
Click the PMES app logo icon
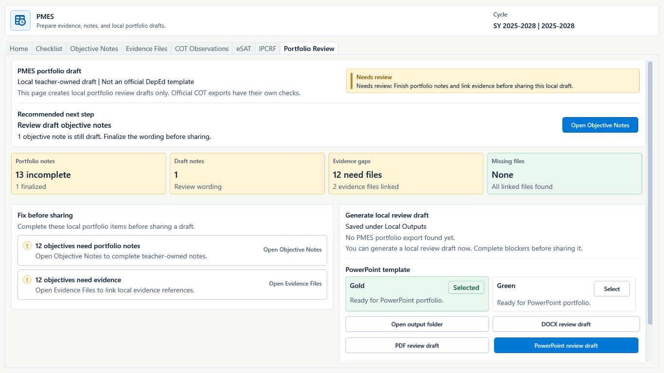click(20, 20)
